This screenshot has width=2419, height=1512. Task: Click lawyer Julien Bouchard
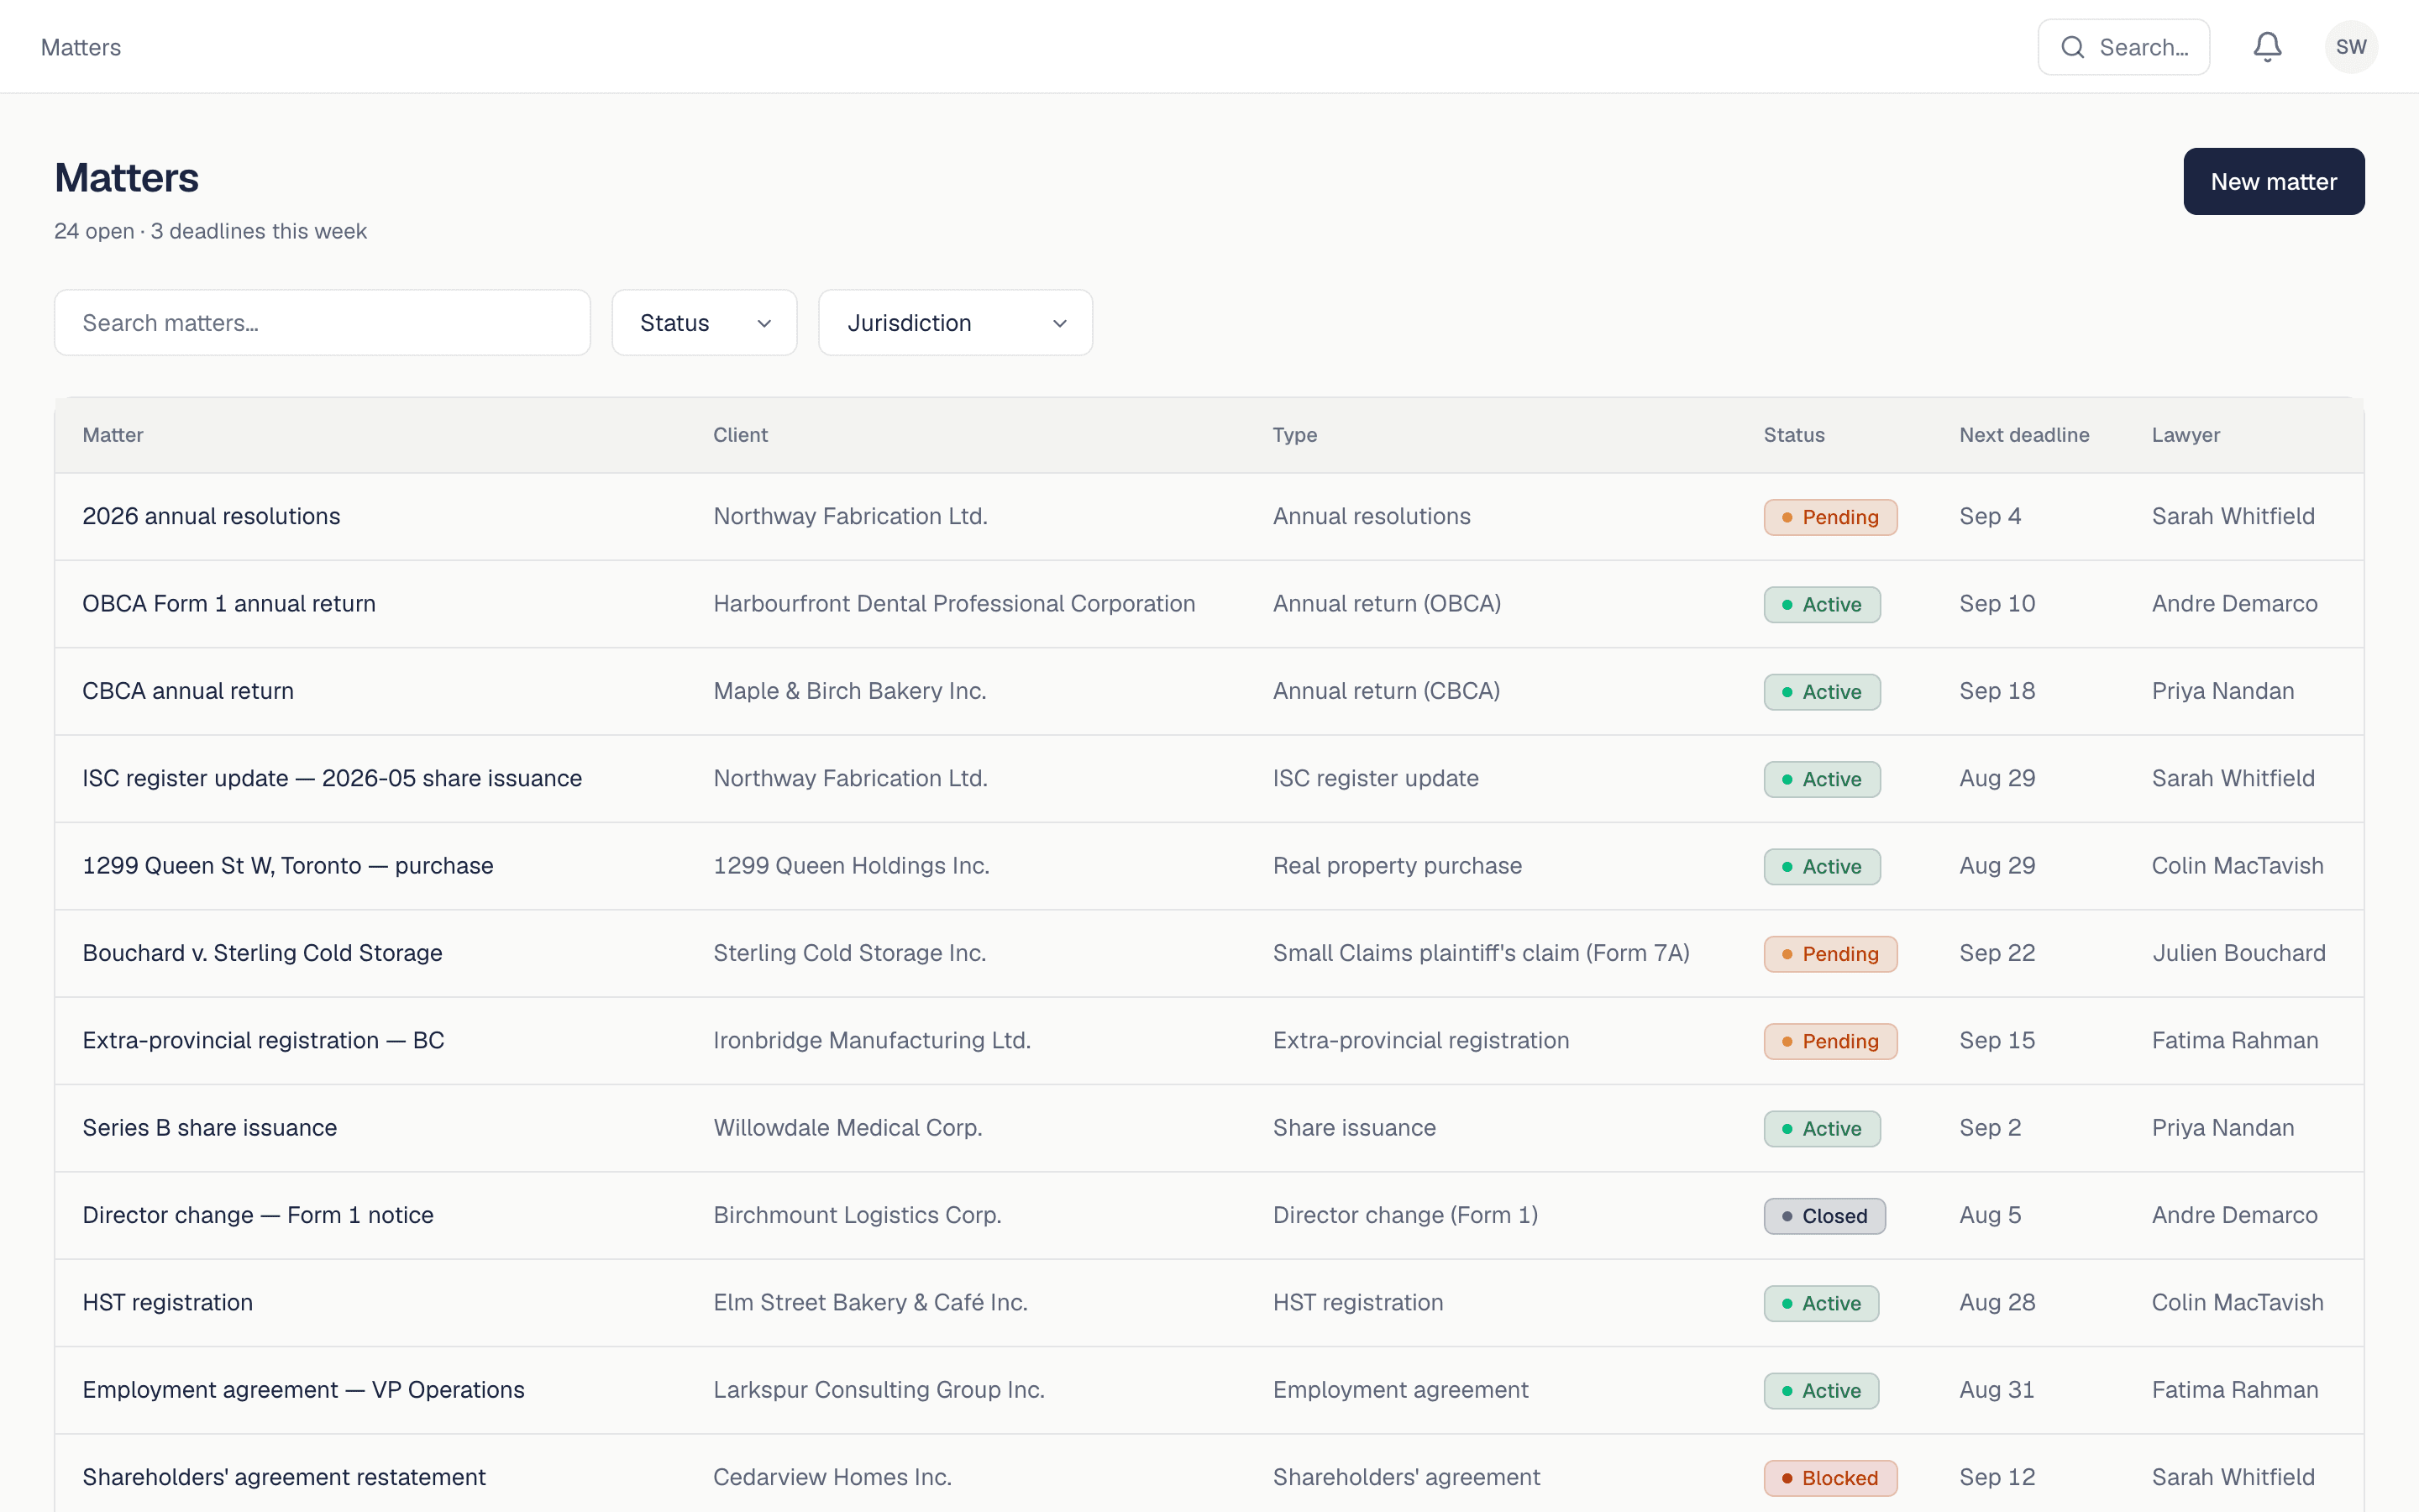tap(2238, 953)
